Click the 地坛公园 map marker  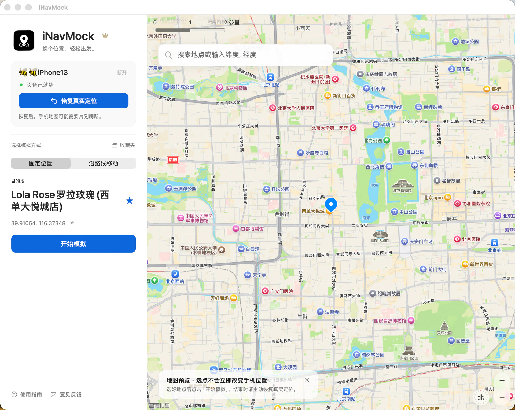[455, 41]
